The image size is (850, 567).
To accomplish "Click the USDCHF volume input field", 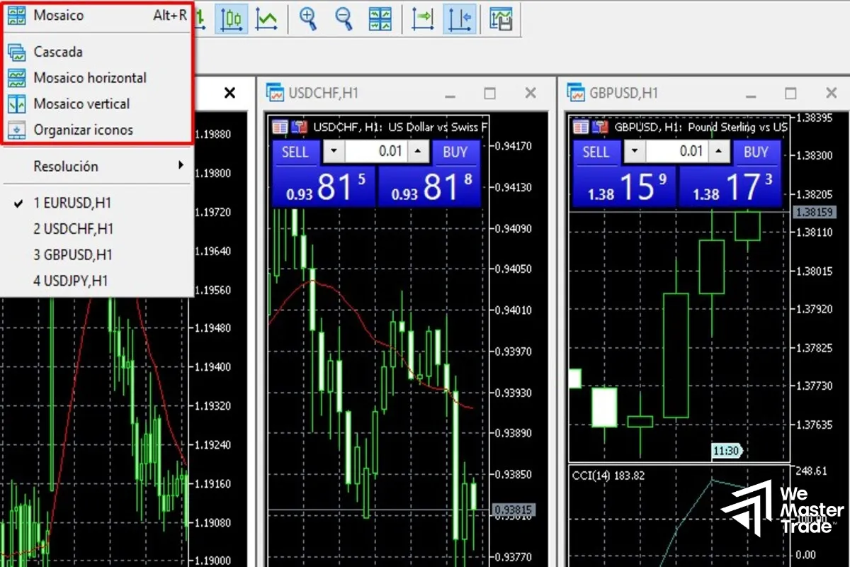I will pos(375,151).
